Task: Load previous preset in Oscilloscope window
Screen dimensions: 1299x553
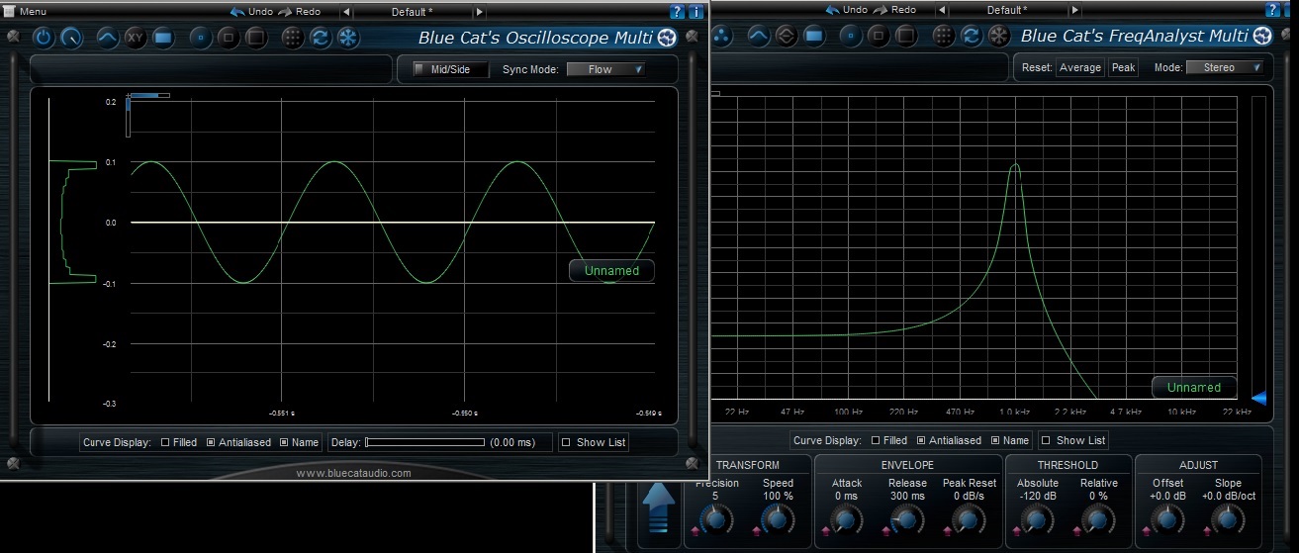Action: (346, 12)
